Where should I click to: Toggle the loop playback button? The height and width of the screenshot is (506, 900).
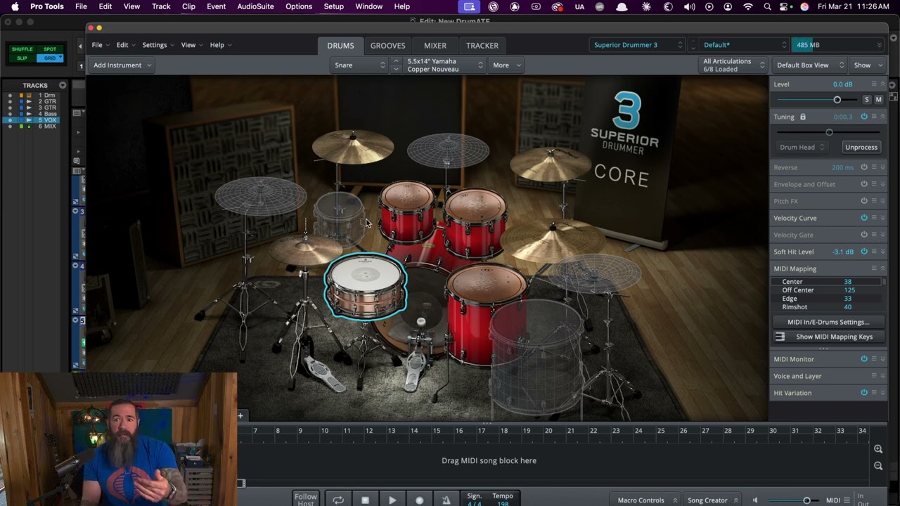point(338,500)
